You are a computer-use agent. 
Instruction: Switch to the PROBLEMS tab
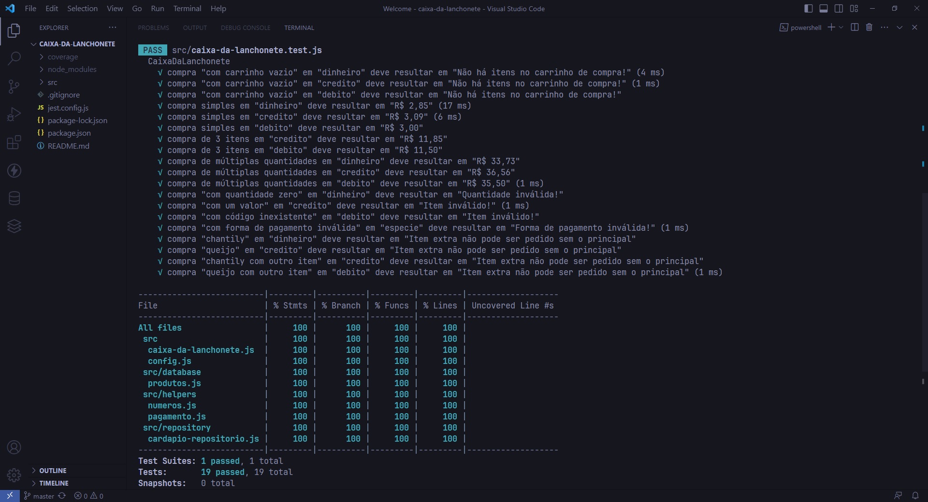[x=153, y=28]
